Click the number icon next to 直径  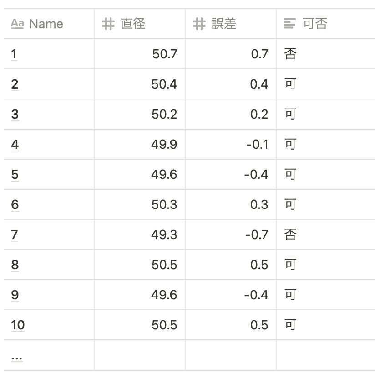(x=108, y=24)
